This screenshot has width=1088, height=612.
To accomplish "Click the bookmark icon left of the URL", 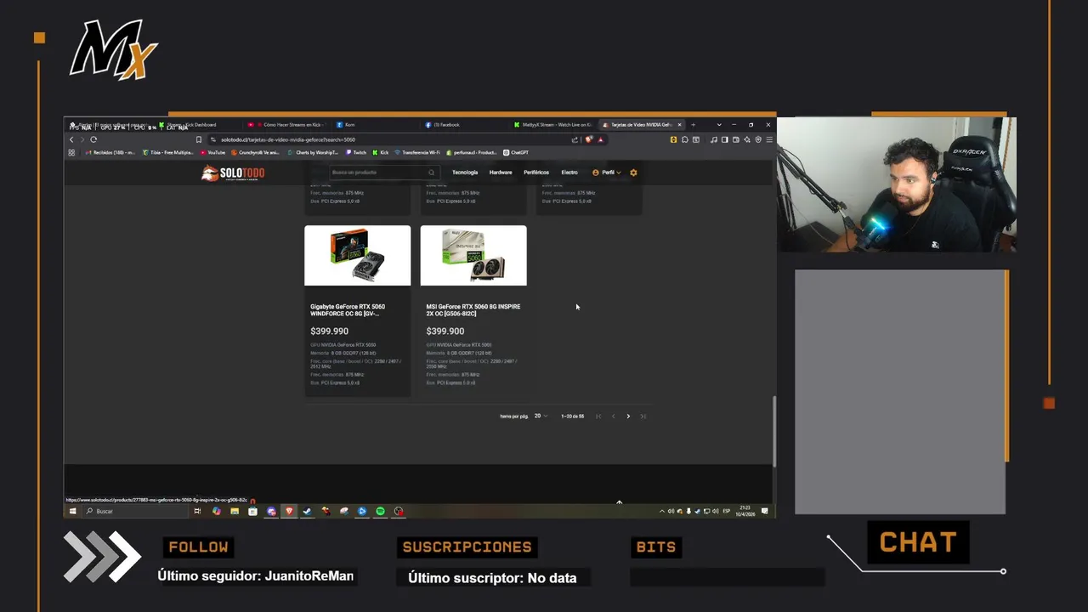I will point(199,139).
